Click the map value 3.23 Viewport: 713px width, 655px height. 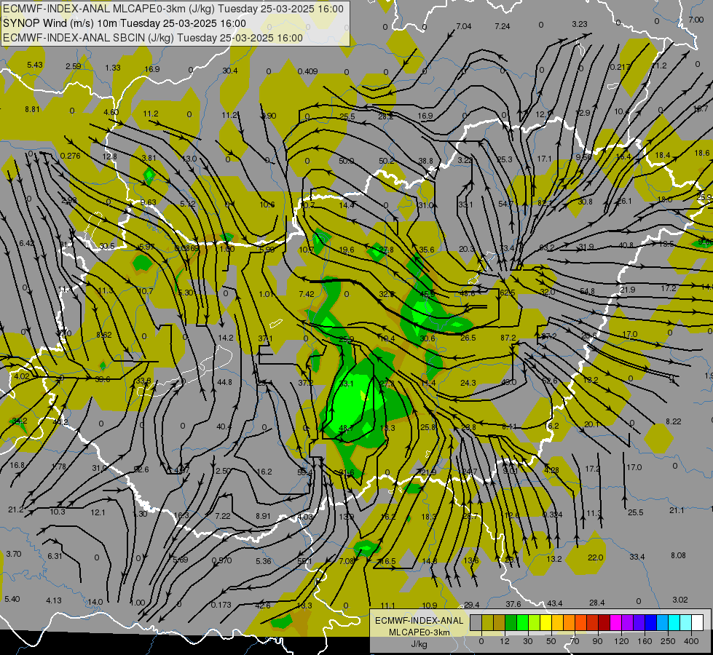tap(580, 24)
